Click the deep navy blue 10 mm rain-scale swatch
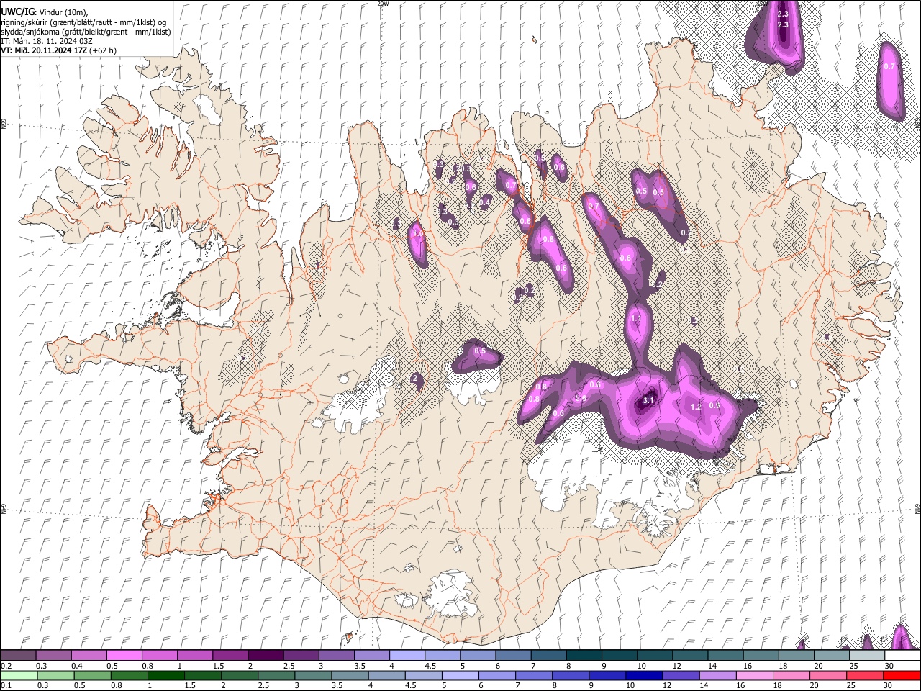Screen dimensions: 921x691 click(644, 675)
